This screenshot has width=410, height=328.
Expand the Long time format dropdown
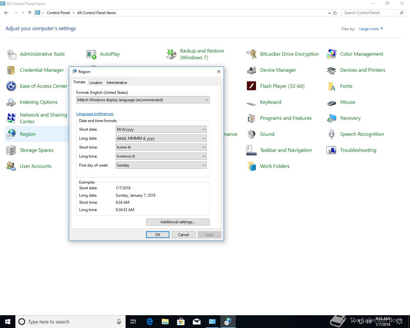(x=161, y=156)
